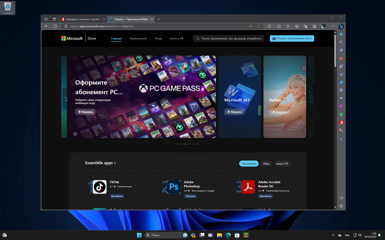Image resolution: width=385 pixels, height=240 pixels.
Task: Open the Favorites list icon
Action: tap(288, 26)
